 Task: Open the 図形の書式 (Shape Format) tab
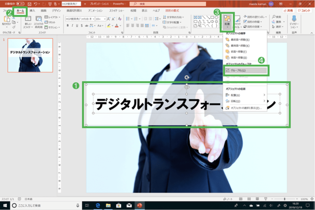tap(172, 11)
